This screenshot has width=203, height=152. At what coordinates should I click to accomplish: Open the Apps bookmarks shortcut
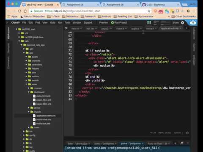[x=12, y=16]
